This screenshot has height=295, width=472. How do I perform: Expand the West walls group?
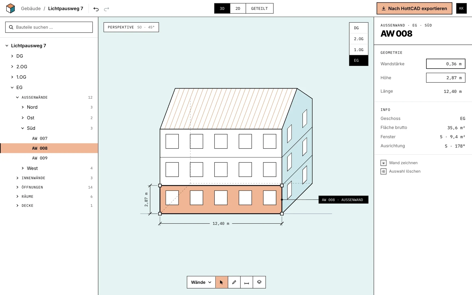tap(23, 168)
